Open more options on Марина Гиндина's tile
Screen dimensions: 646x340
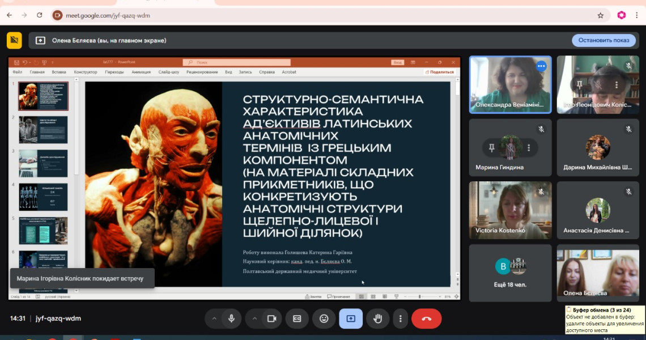click(x=529, y=147)
